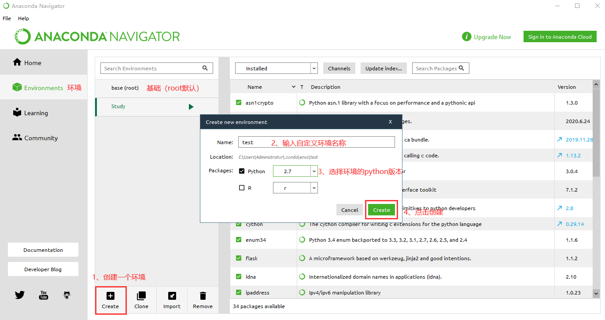The image size is (605, 320).
Task: Click the update arrow for version 2019.11.28
Action: pos(560,139)
